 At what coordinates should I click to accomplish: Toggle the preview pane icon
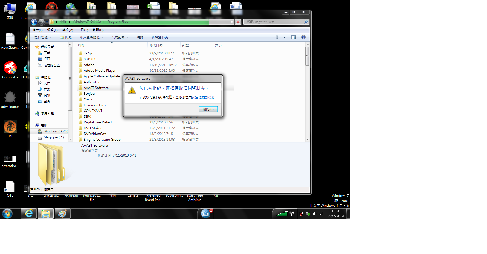[294, 37]
